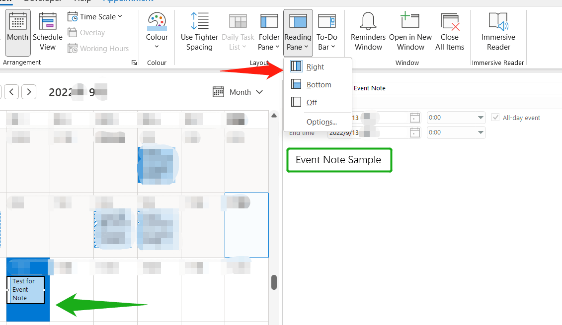Open the end time date picker
Image resolution: width=562 pixels, height=325 pixels.
[414, 132]
